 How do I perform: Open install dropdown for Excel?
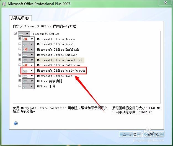(x=32, y=44)
